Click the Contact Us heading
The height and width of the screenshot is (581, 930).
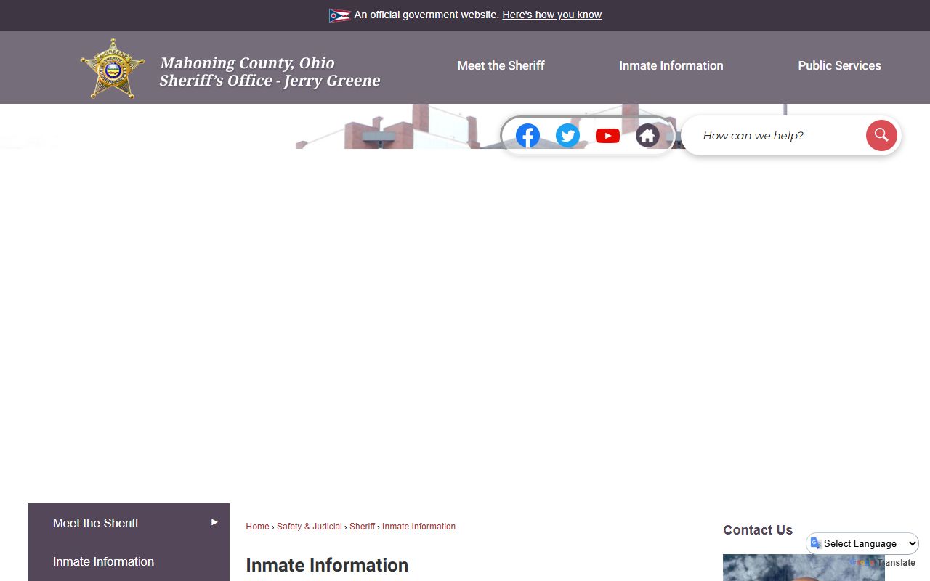[x=758, y=530]
